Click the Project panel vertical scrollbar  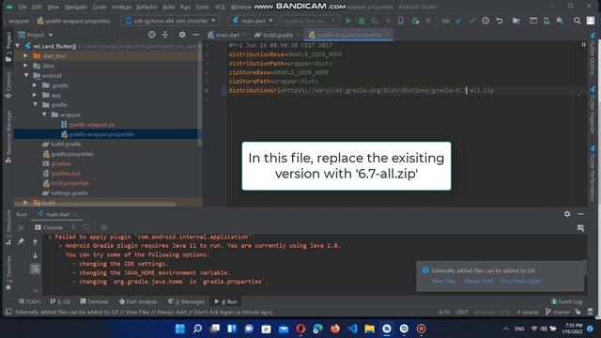coord(200,94)
